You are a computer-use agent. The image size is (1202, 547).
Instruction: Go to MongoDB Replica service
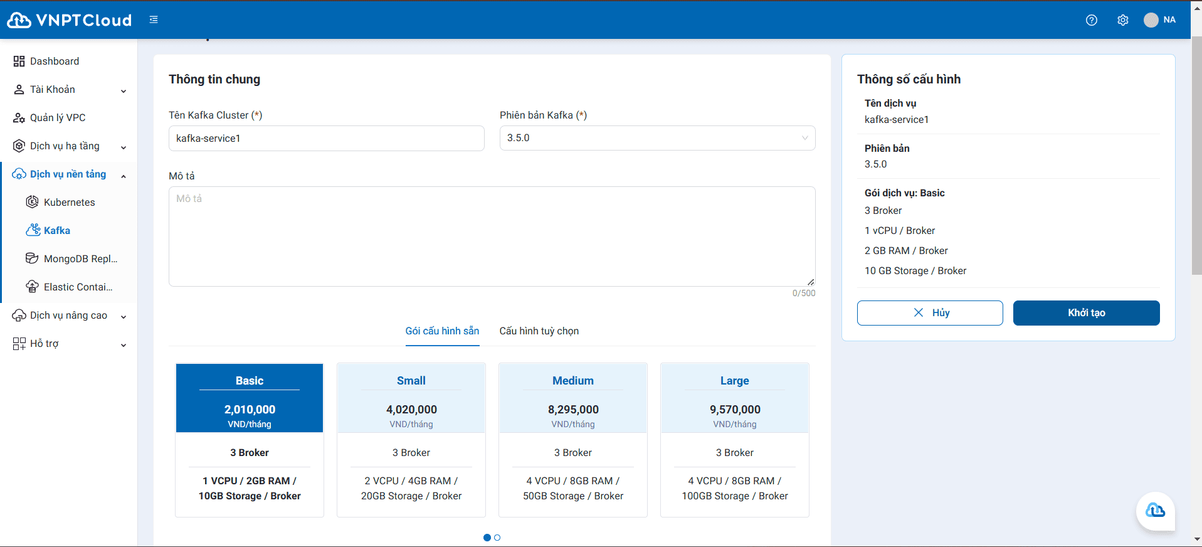click(80, 258)
